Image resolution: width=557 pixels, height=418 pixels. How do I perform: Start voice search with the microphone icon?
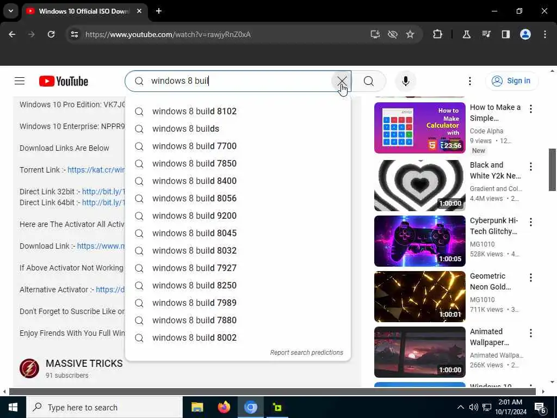coord(405,81)
